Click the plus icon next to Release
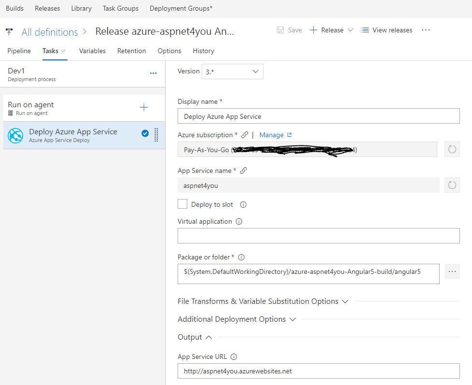The image size is (472, 385). click(x=313, y=30)
